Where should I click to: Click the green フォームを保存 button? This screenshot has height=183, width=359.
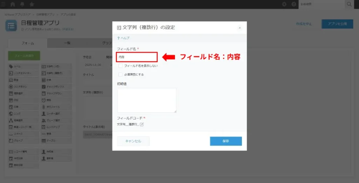click(x=24, y=56)
